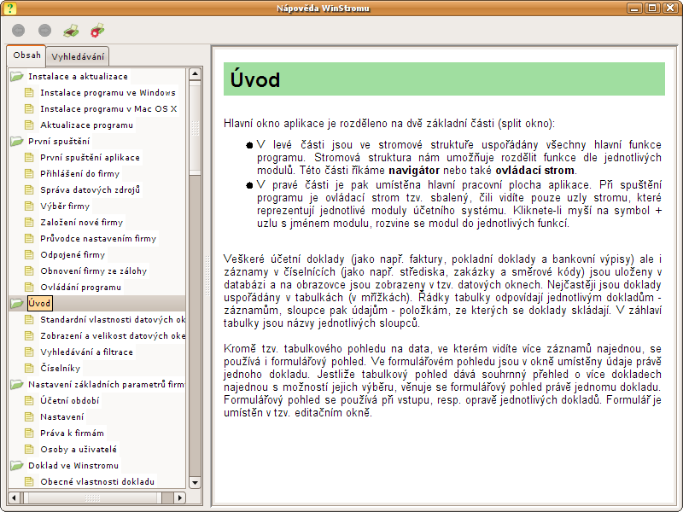The width and height of the screenshot is (683, 512).
Task: Select the 'Výběr firmy' topic
Action: click(x=65, y=207)
